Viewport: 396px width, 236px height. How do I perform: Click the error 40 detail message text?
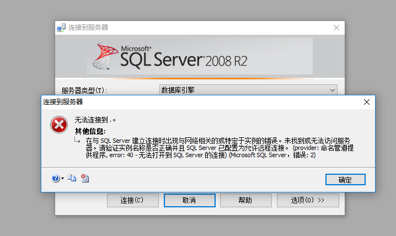click(x=220, y=148)
